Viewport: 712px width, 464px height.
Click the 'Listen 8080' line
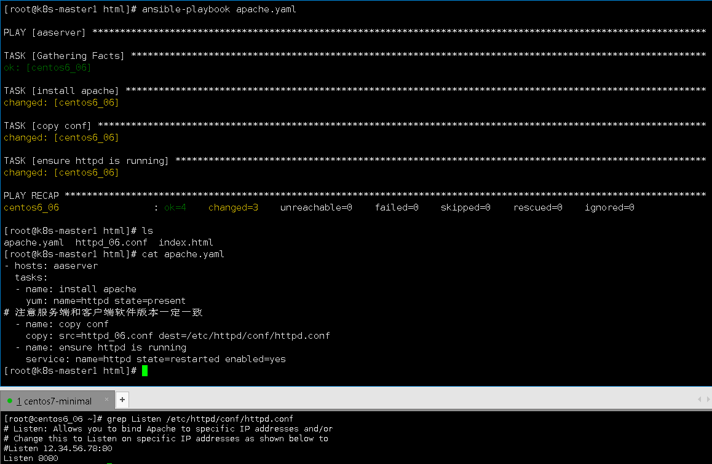(x=31, y=458)
